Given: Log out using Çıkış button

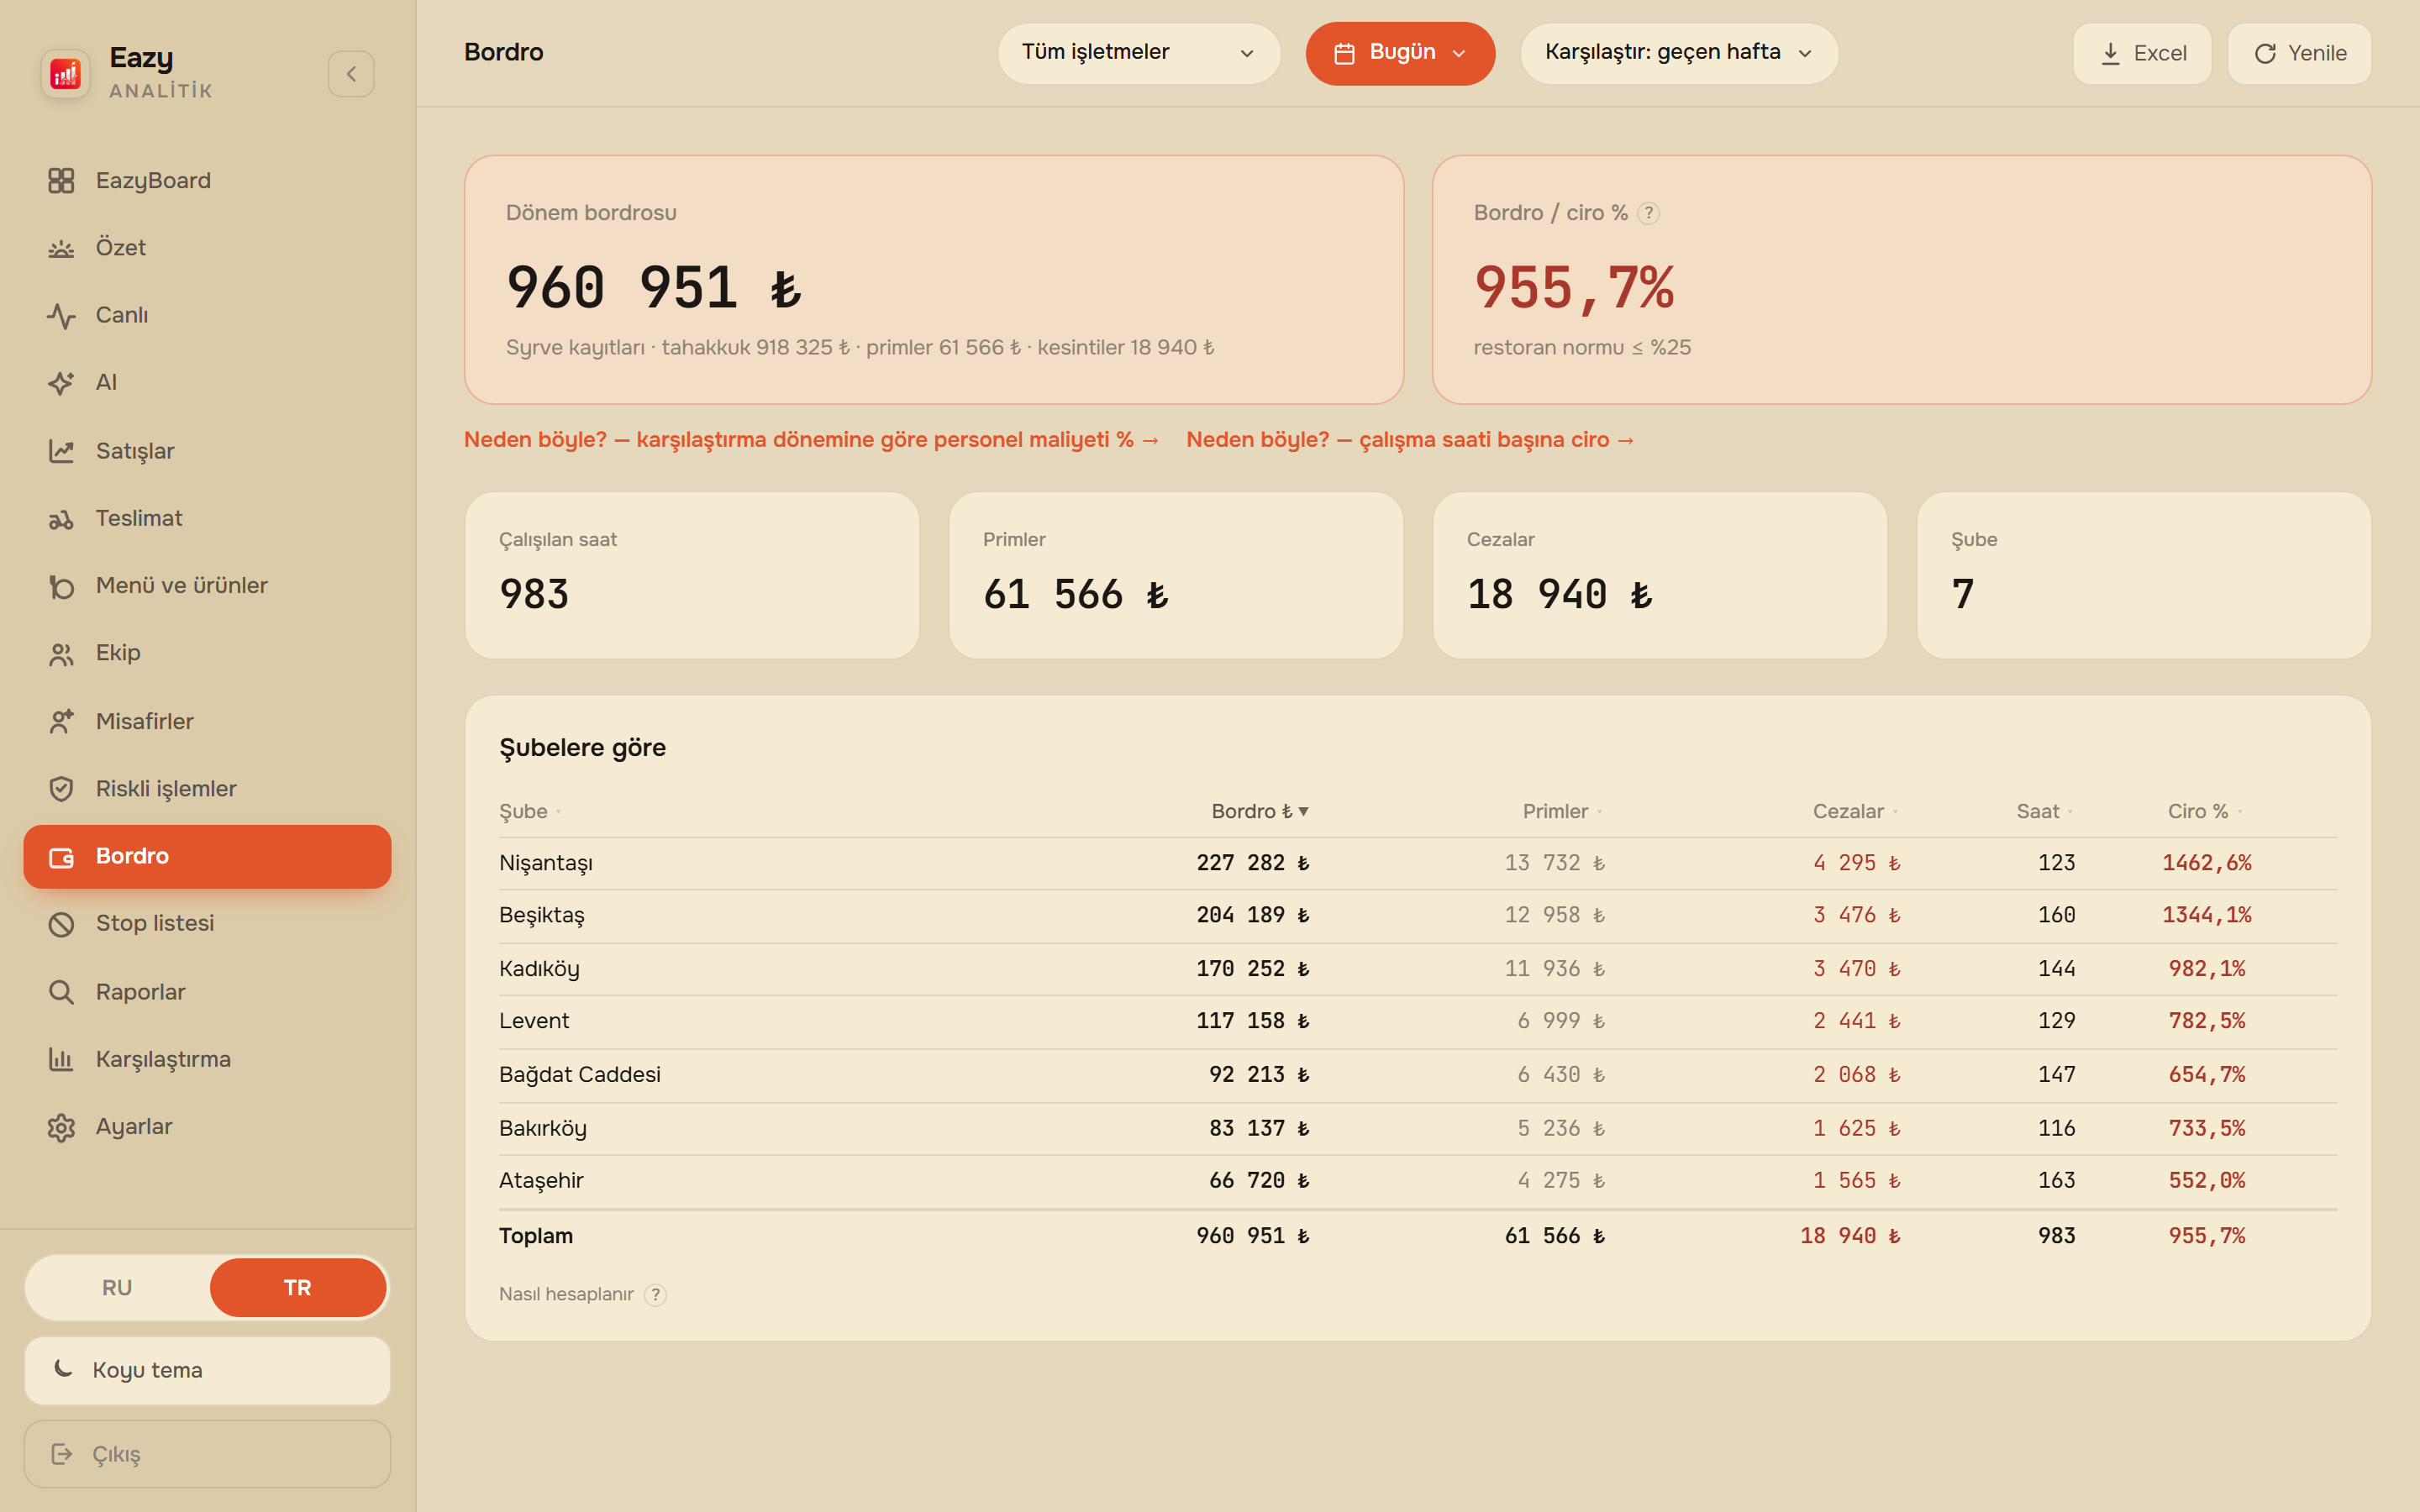Looking at the screenshot, I should [x=207, y=1454].
